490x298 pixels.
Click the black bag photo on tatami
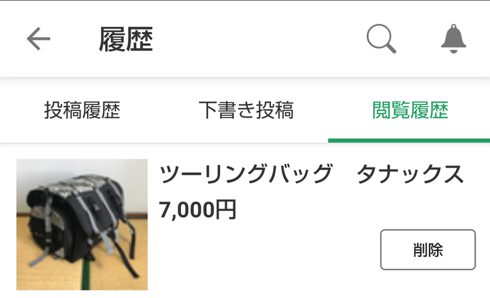tap(82, 225)
